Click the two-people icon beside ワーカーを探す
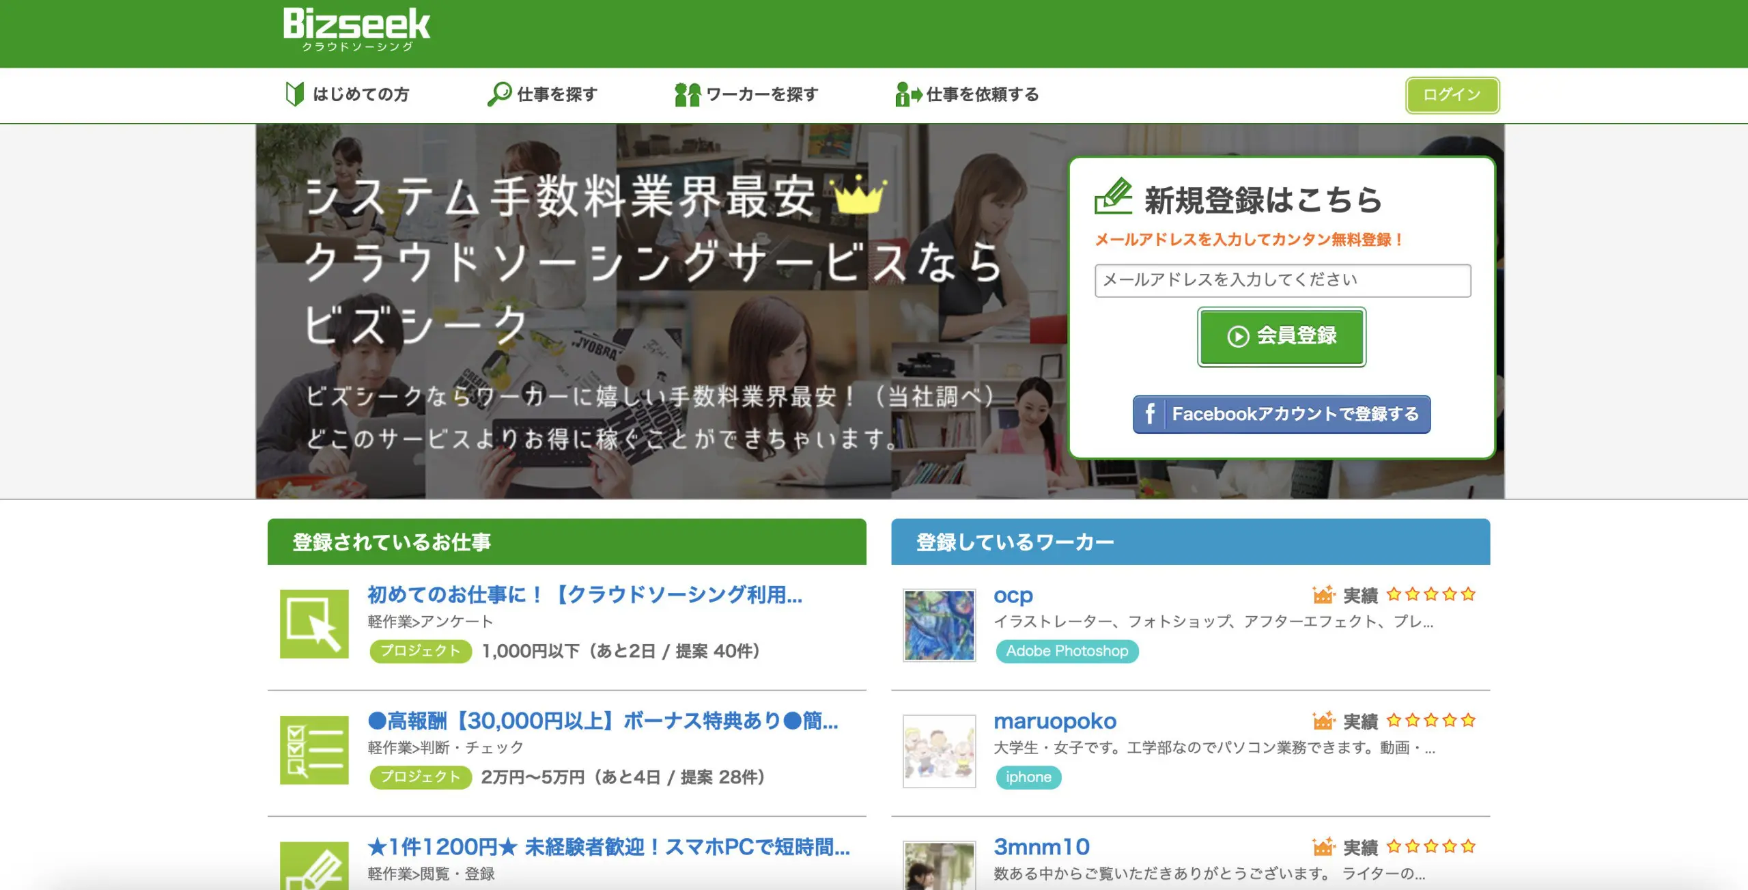This screenshot has width=1748, height=890. click(x=687, y=94)
